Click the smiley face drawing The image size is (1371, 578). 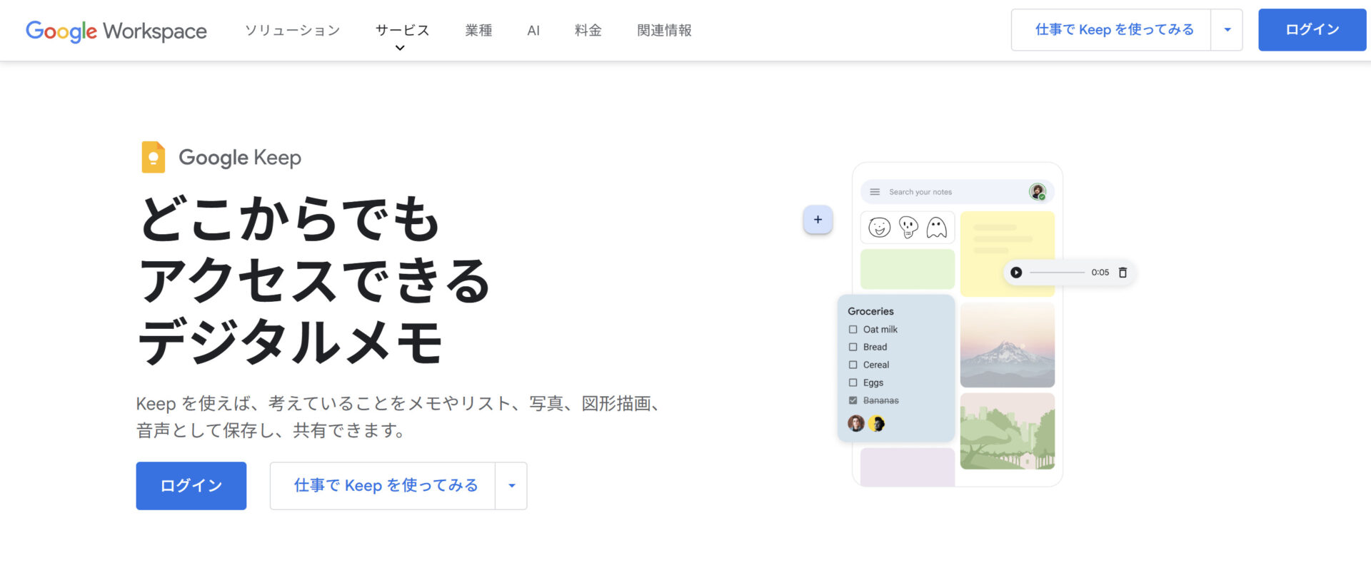(879, 228)
